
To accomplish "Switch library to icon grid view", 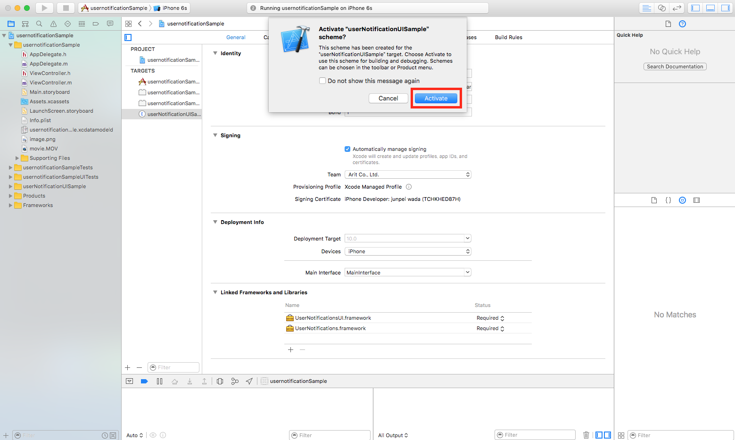I will (621, 435).
